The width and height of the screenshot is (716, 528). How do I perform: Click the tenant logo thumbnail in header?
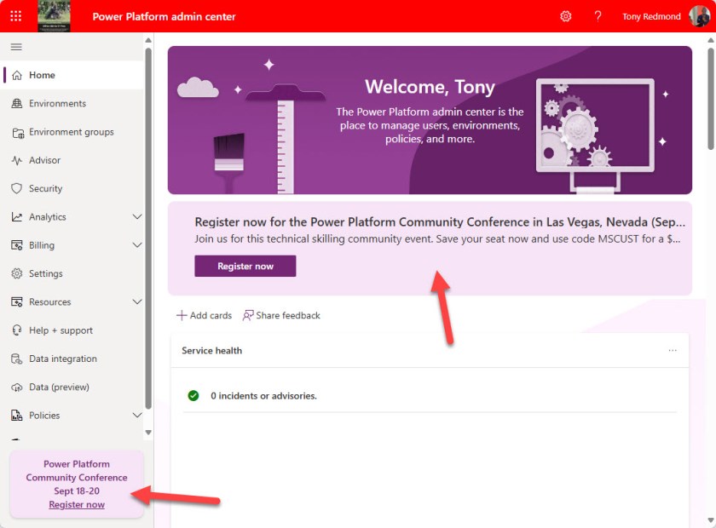(54, 16)
